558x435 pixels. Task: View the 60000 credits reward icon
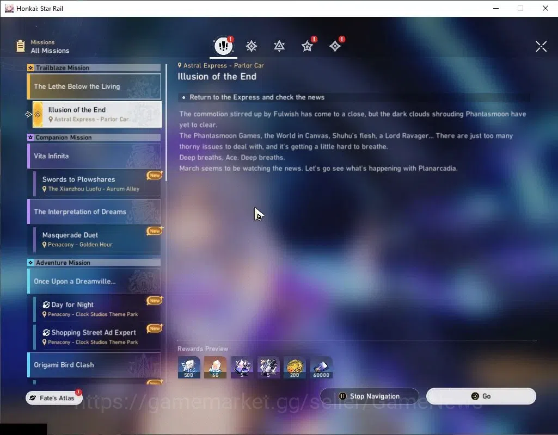[x=321, y=368]
